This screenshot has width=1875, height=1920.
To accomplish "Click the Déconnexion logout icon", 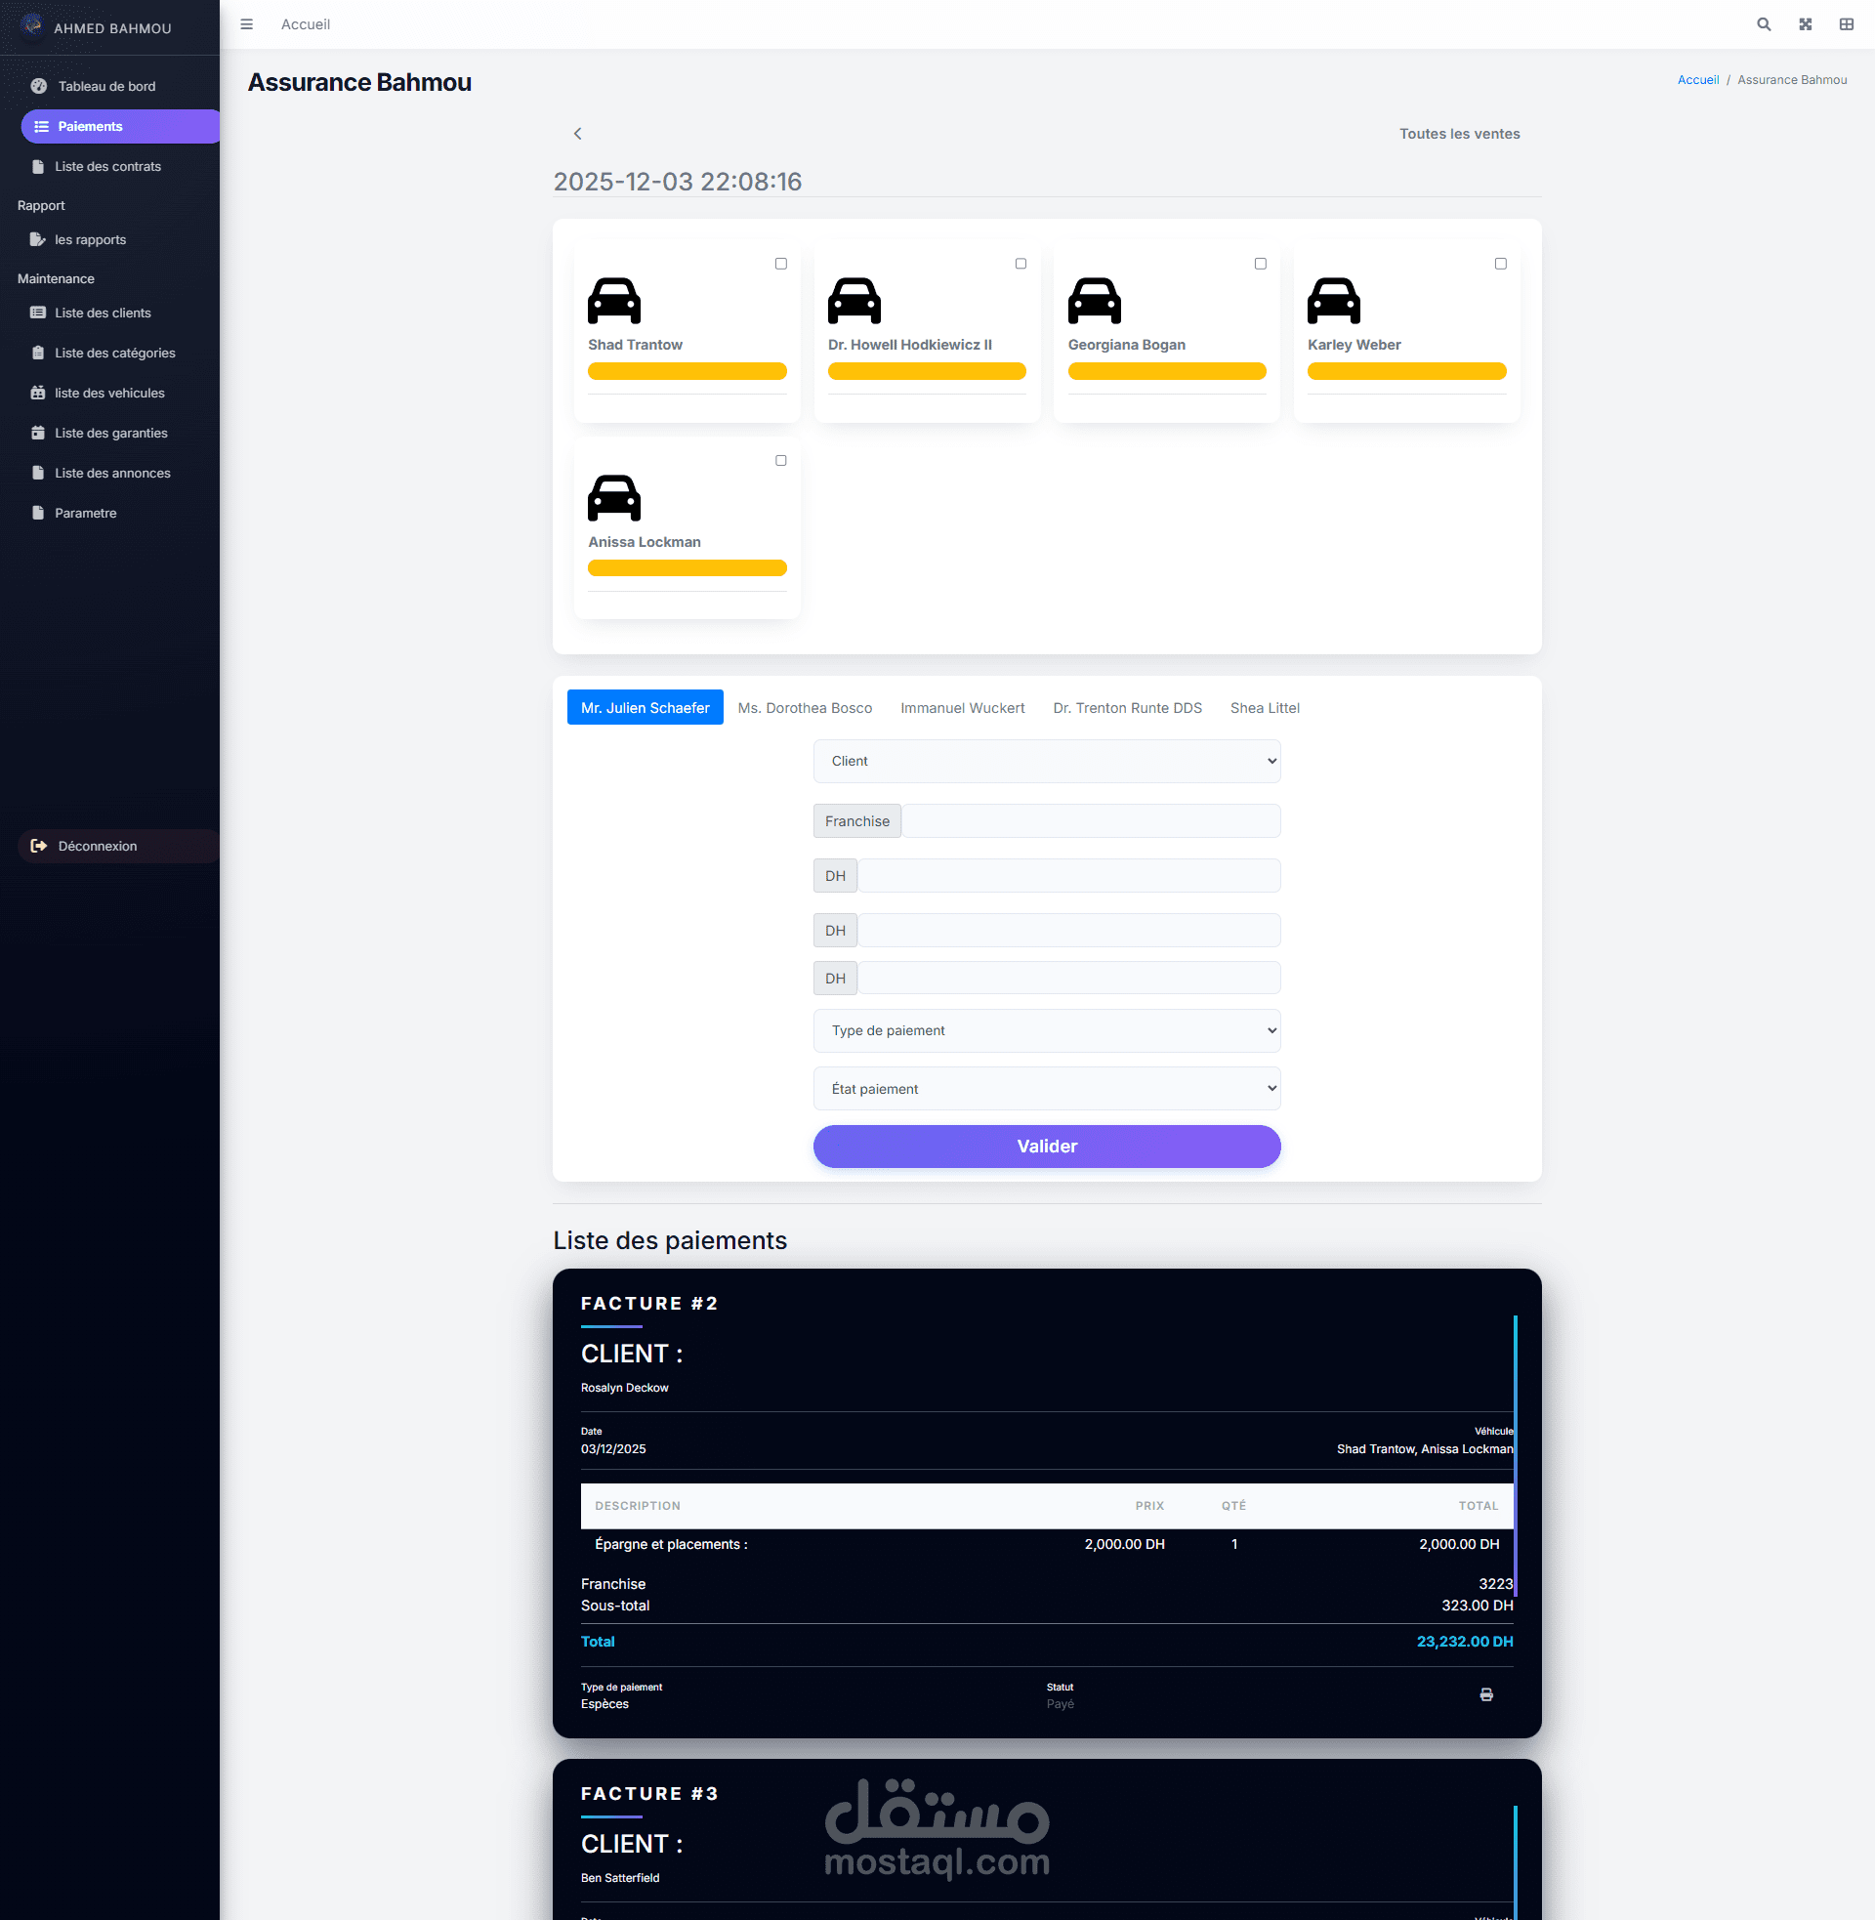I will pos(38,846).
